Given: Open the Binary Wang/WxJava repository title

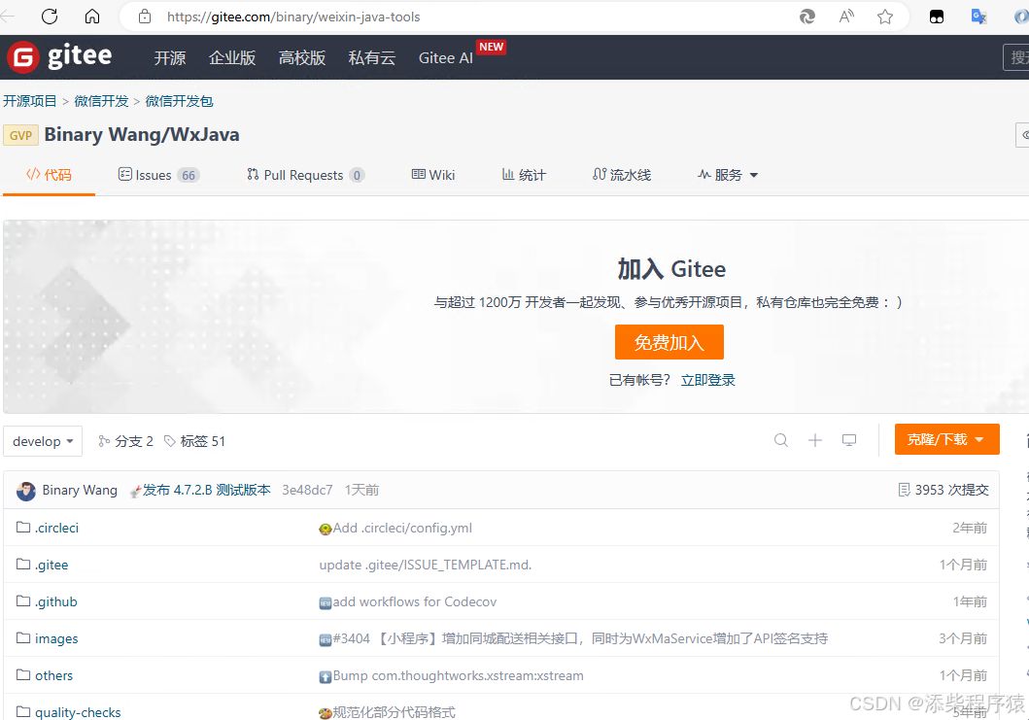Looking at the screenshot, I should tap(142, 134).
